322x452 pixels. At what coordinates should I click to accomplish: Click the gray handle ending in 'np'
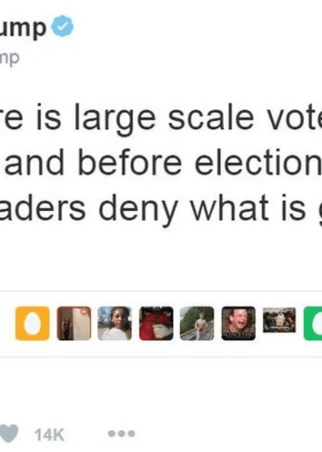10,57
